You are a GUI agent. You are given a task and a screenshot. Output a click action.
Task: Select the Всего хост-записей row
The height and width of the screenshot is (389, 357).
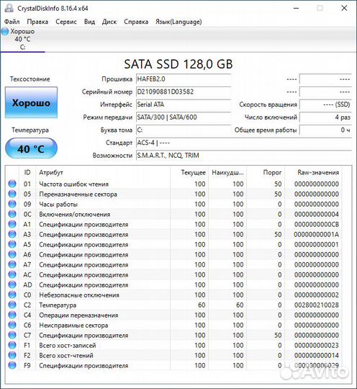click(173, 345)
